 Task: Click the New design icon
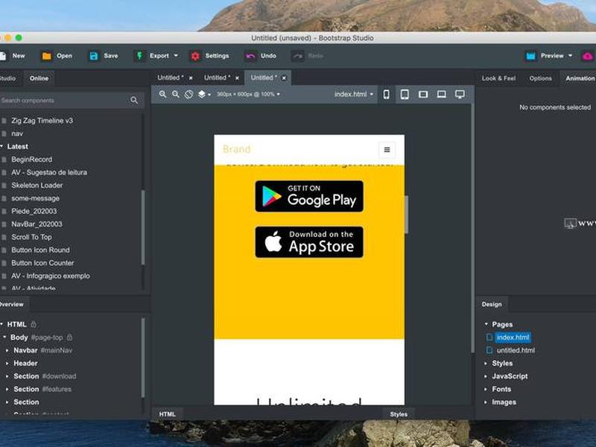[2, 56]
